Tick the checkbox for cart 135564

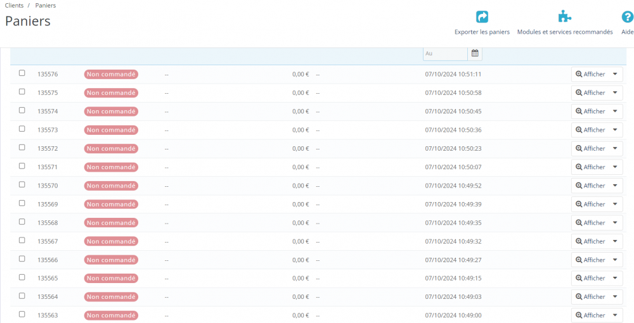tap(22, 296)
